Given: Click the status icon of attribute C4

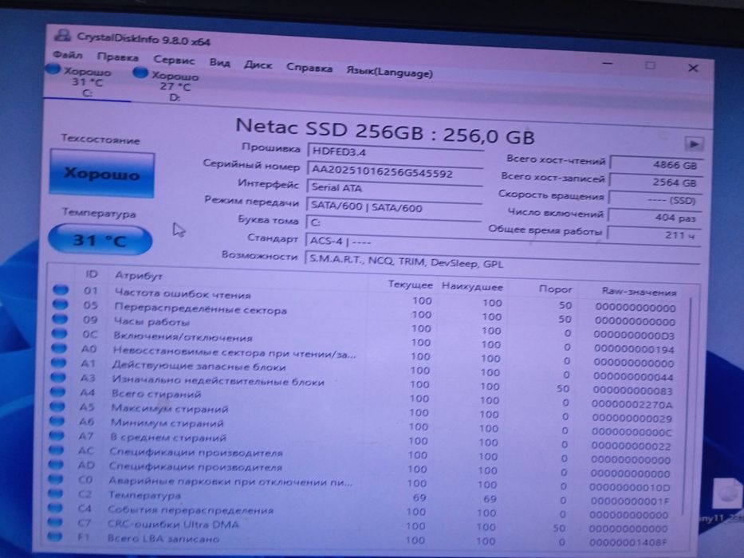Looking at the screenshot, I should tap(55, 508).
